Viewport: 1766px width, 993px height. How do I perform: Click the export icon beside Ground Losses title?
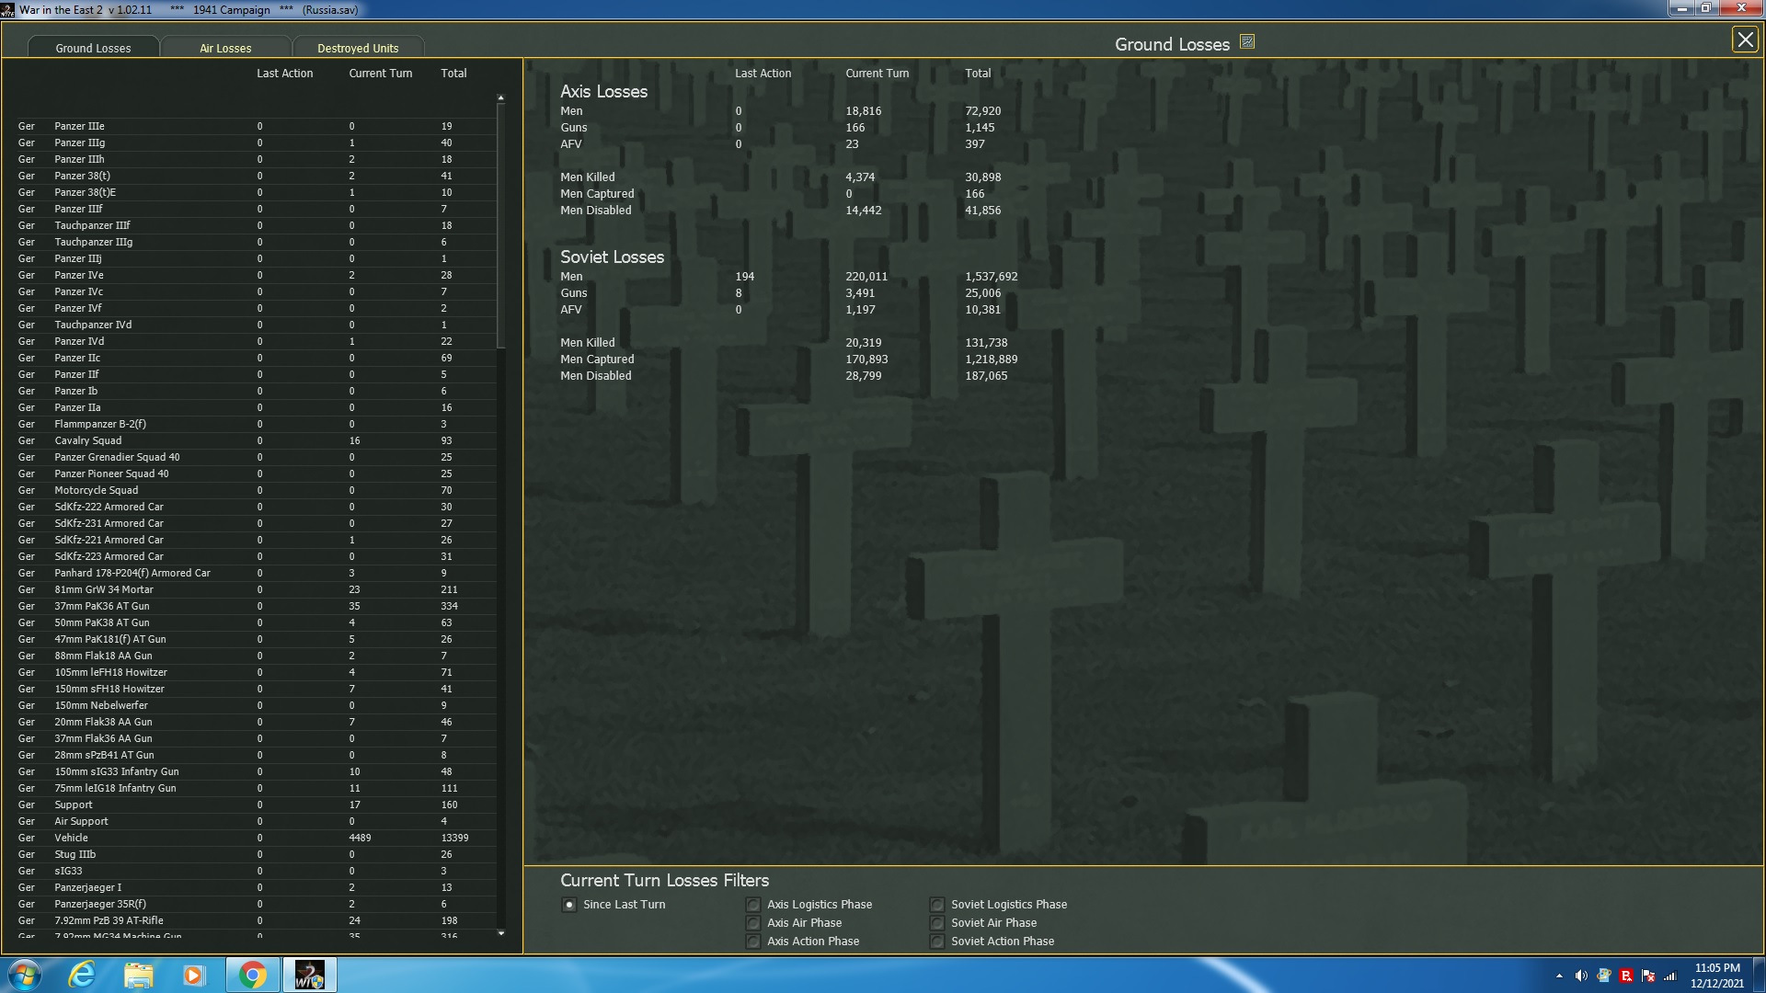point(1247,42)
